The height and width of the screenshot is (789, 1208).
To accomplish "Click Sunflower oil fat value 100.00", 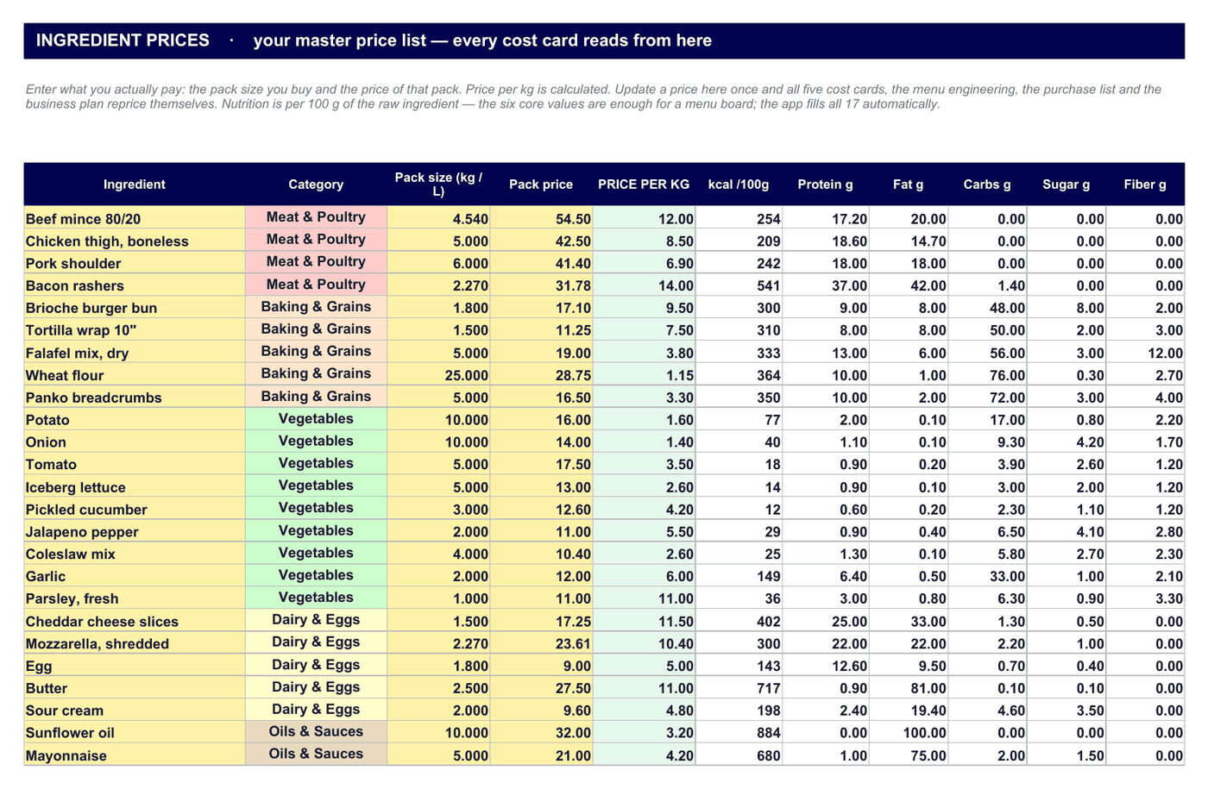I will pos(909,734).
